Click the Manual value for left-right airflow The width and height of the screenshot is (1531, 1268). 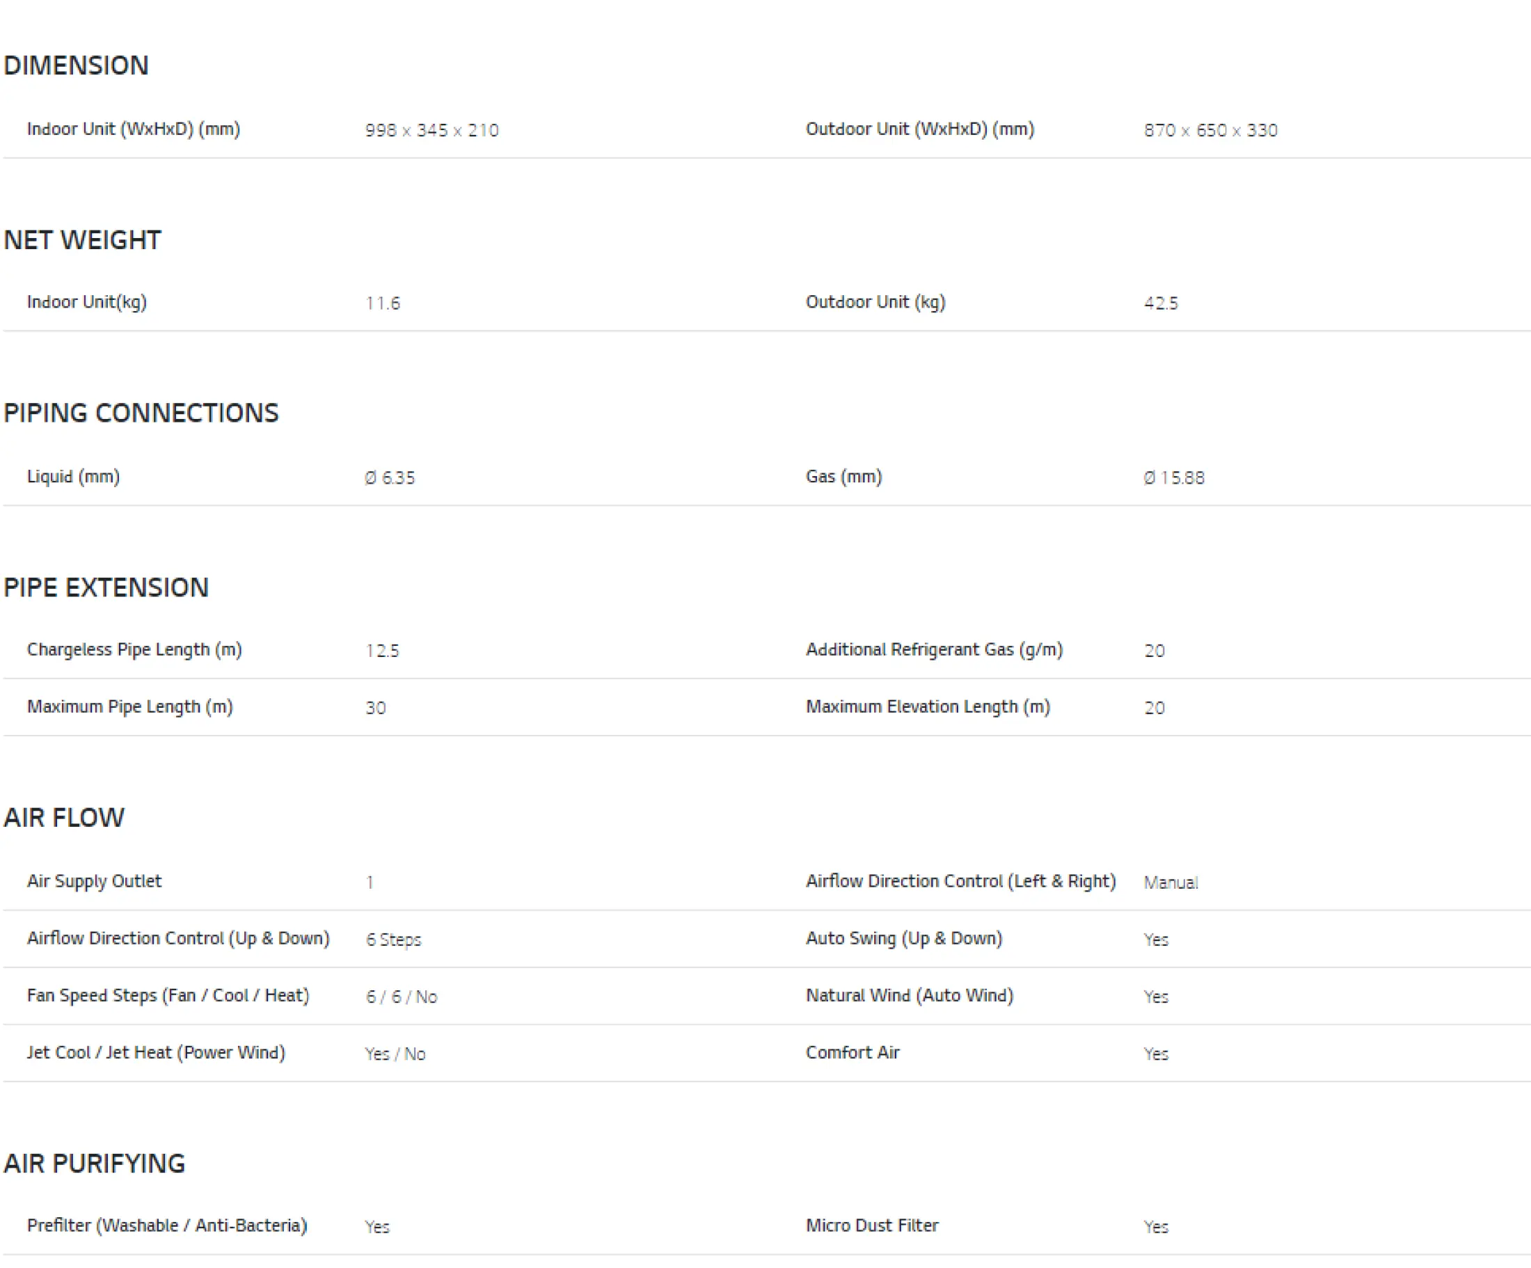click(1170, 882)
